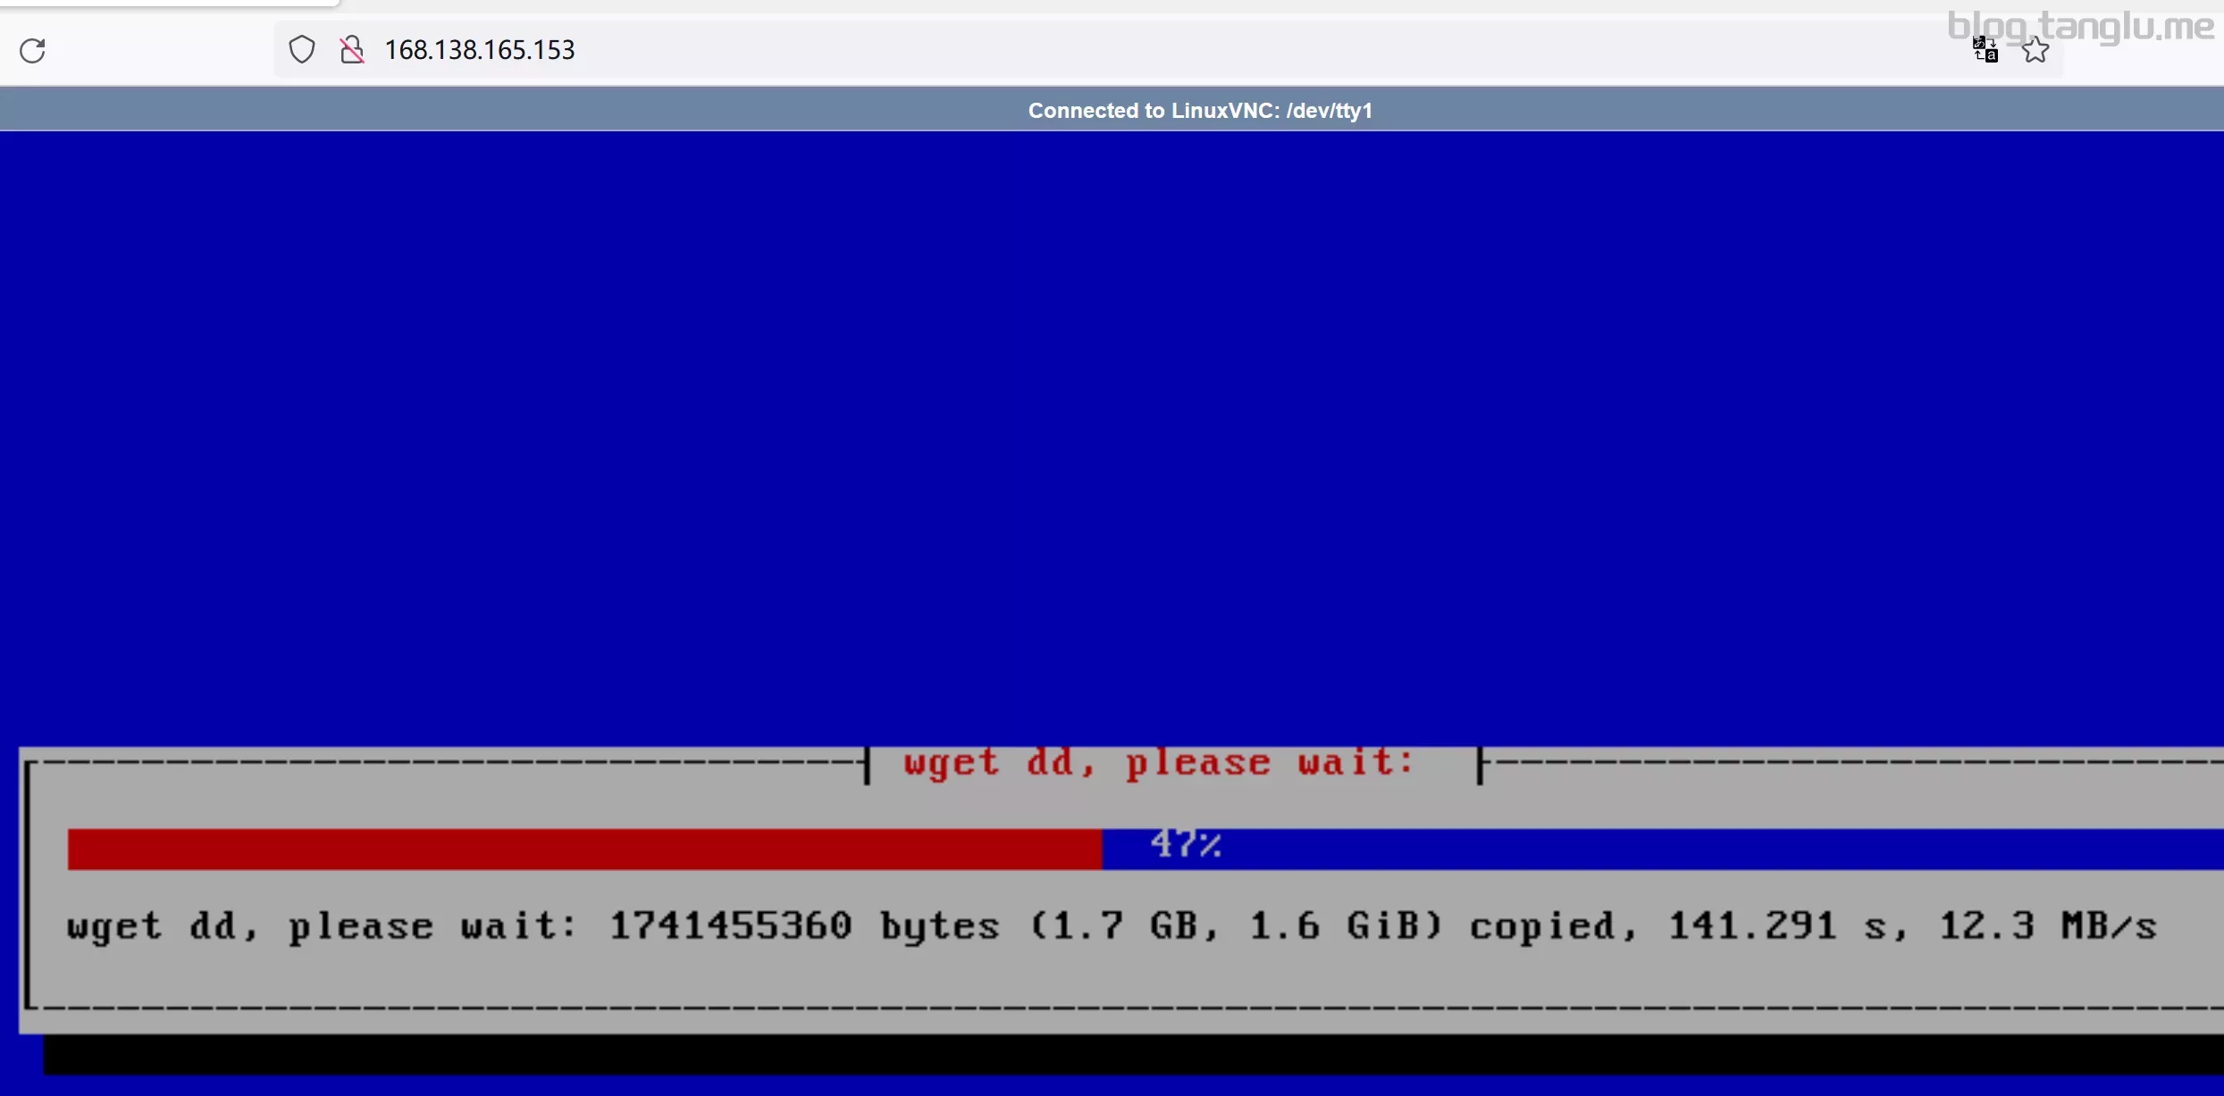Click the 168.138.165.153 address text
This screenshot has width=2224, height=1096.
[x=479, y=50]
